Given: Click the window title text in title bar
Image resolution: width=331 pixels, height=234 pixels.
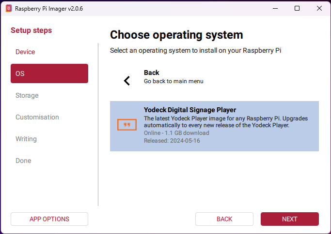Looking at the screenshot, I should pyautogui.click(x=49, y=9).
